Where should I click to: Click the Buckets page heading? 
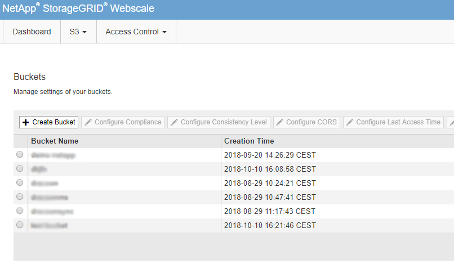point(29,77)
